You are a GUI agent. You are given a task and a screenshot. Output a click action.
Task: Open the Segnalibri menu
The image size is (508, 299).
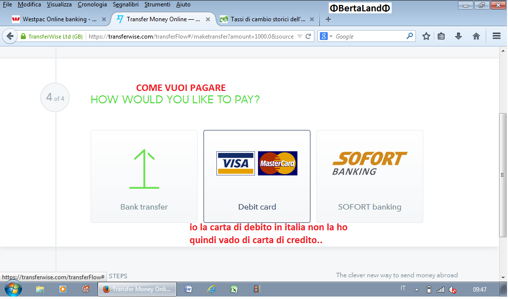[125, 4]
